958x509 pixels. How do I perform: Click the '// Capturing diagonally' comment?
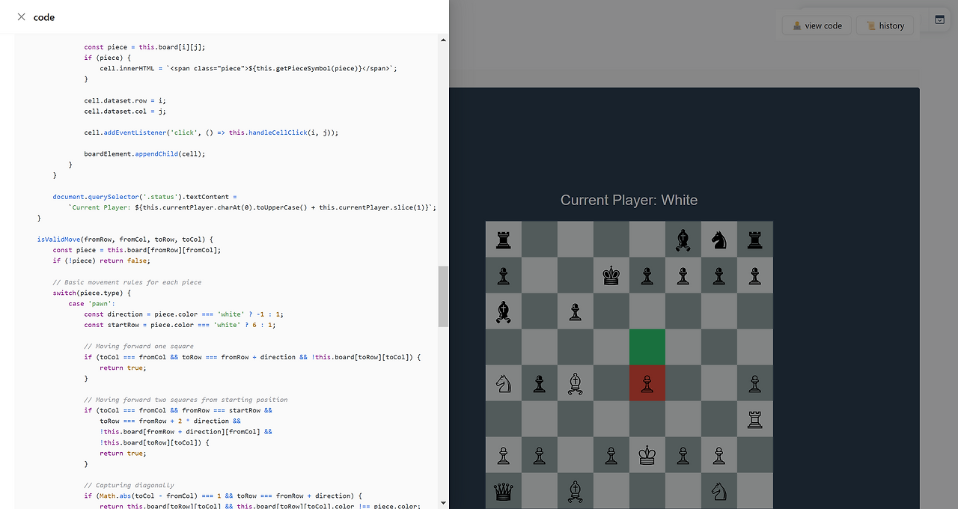(x=127, y=485)
